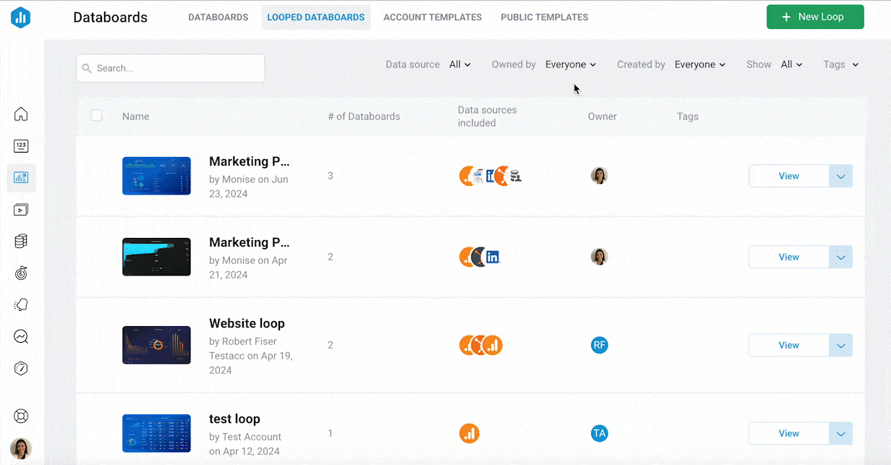The width and height of the screenshot is (891, 465).
Task: Open the Help lifebuoy sidebar icon
Action: click(21, 416)
